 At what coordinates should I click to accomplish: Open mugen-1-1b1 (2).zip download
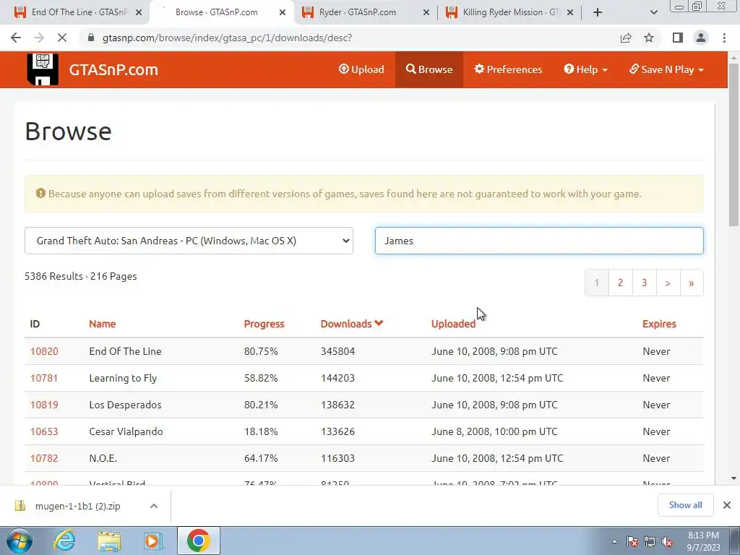tap(78, 506)
